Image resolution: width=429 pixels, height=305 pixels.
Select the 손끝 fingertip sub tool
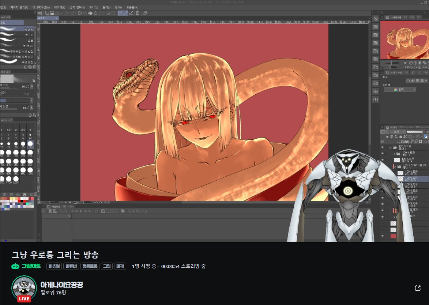pyautogui.click(x=17, y=40)
